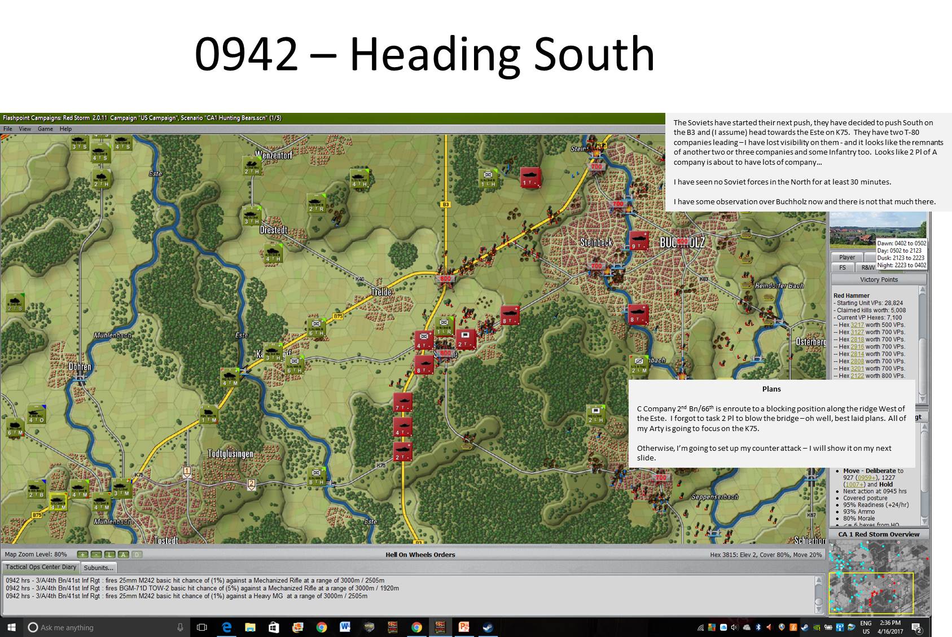Switch to Tactical Ops Center Diary tab
Image resolution: width=952 pixels, height=637 pixels.
(41, 567)
